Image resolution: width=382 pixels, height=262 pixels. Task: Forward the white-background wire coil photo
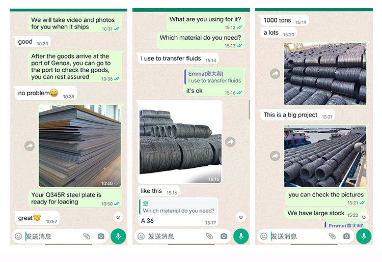tap(230, 142)
